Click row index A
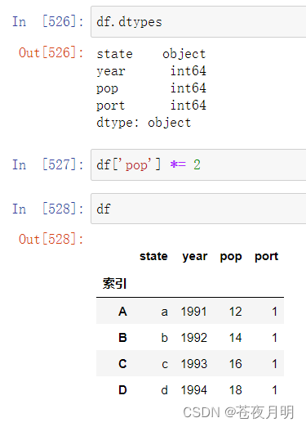This screenshot has width=306, height=427. pos(122,312)
